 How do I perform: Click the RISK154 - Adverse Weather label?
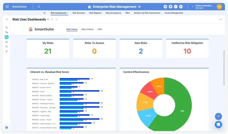coord(45,128)
